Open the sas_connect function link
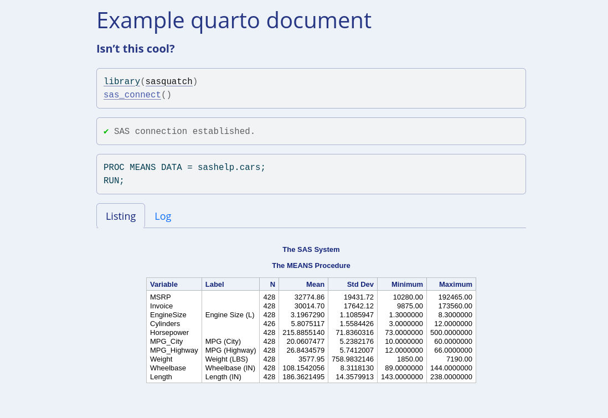The height and width of the screenshot is (418, 608). [x=132, y=95]
